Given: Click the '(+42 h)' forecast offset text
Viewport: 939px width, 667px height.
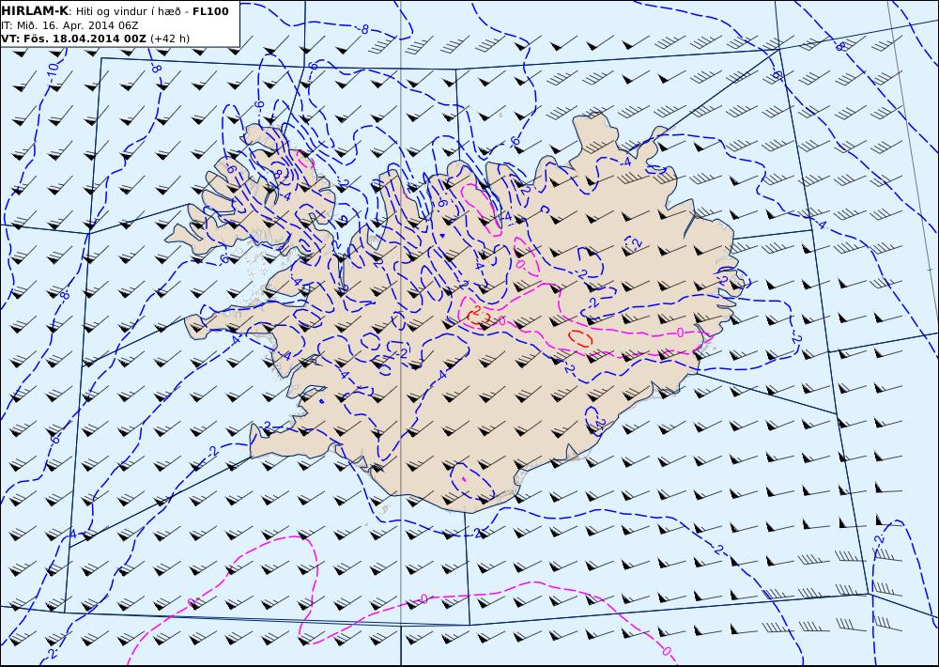Looking at the screenshot, I should 169,39.
